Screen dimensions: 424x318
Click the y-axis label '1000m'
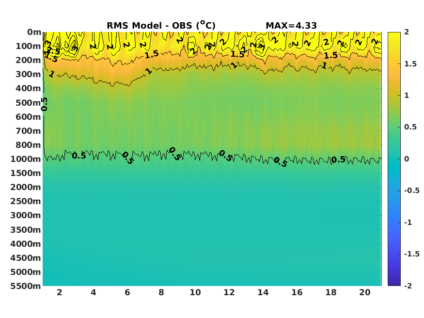26,159
